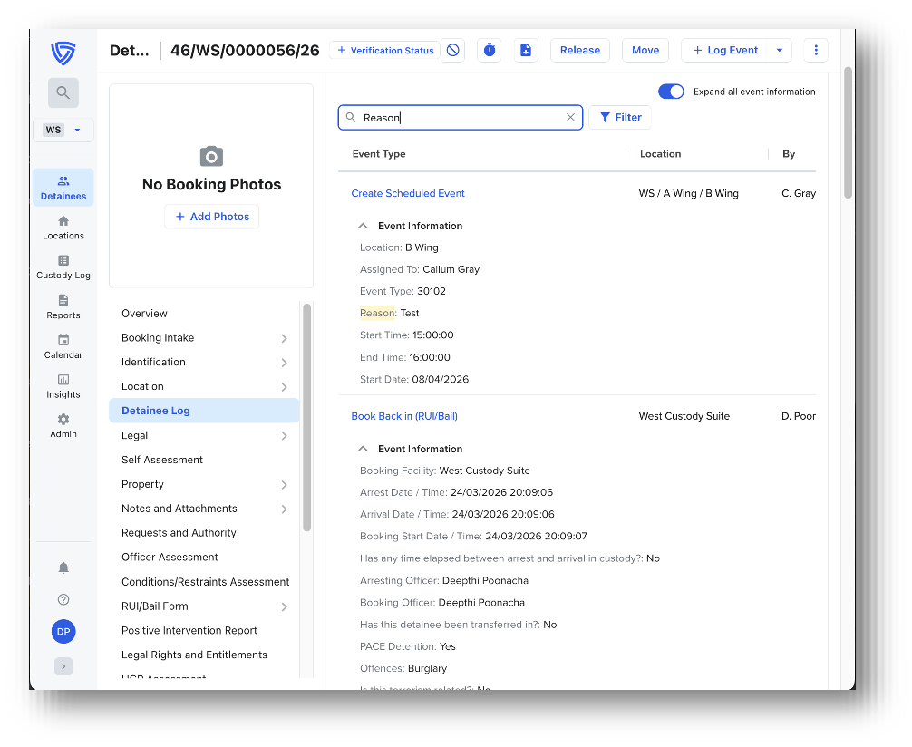The width and height of the screenshot is (912, 747).
Task: Click the camera booking photo icon
Action: tap(211, 157)
